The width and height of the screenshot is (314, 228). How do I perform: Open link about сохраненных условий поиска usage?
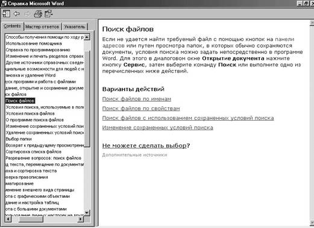coord(188,118)
